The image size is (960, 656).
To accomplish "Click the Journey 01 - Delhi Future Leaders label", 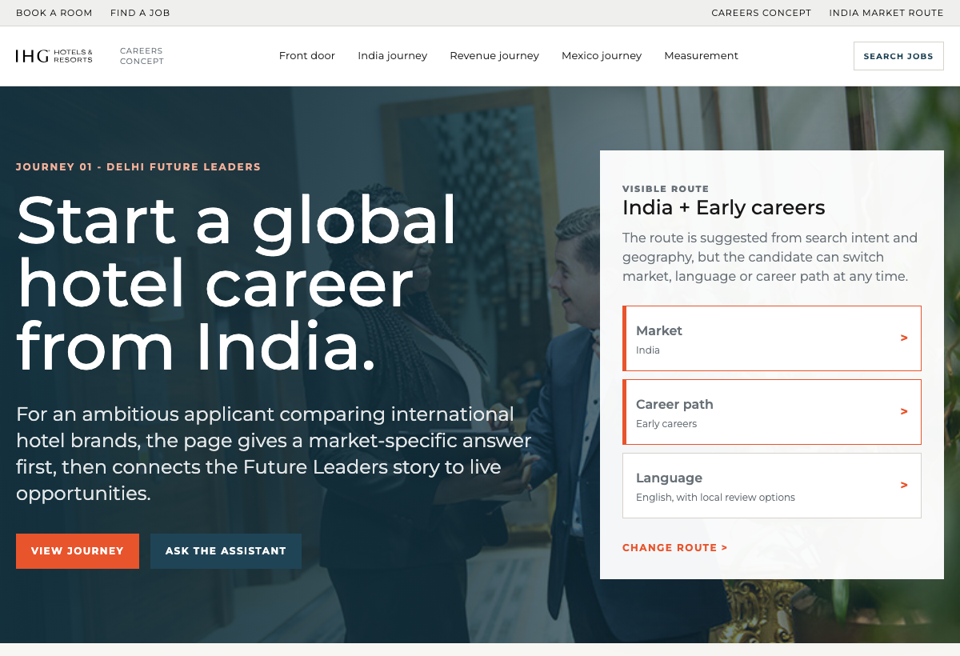I will [138, 167].
